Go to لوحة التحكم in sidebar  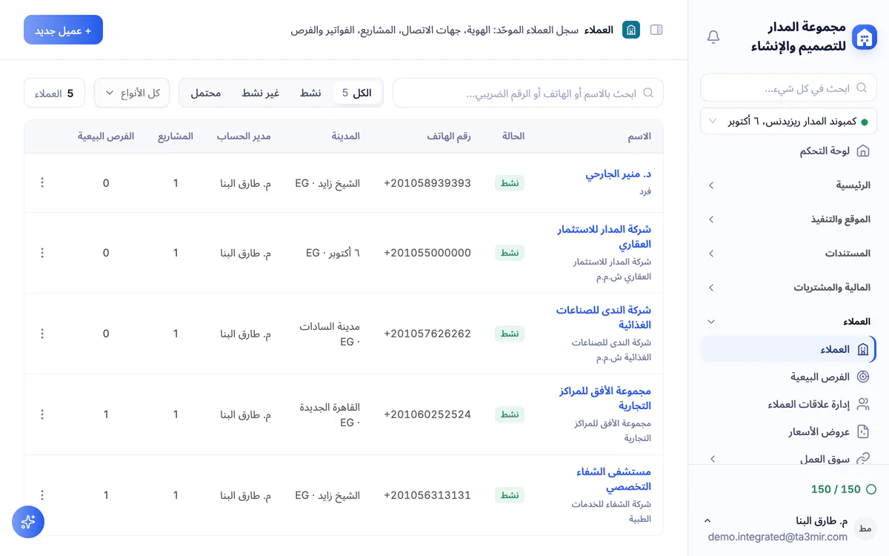pos(788,151)
